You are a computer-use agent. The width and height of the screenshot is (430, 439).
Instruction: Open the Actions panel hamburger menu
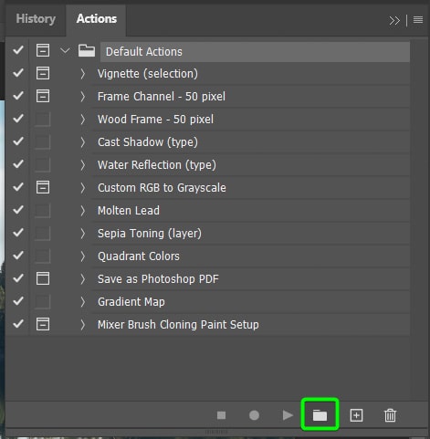pyautogui.click(x=418, y=20)
